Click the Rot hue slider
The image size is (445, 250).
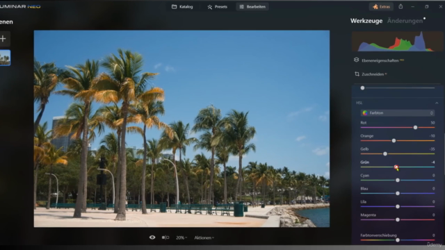pyautogui.click(x=398, y=128)
